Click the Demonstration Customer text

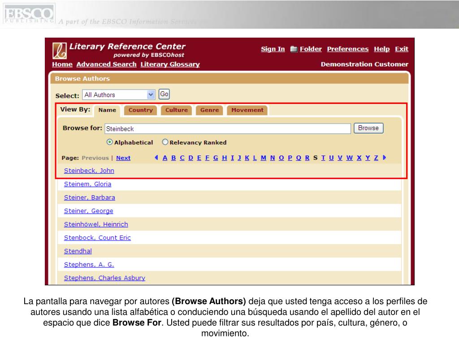point(364,64)
